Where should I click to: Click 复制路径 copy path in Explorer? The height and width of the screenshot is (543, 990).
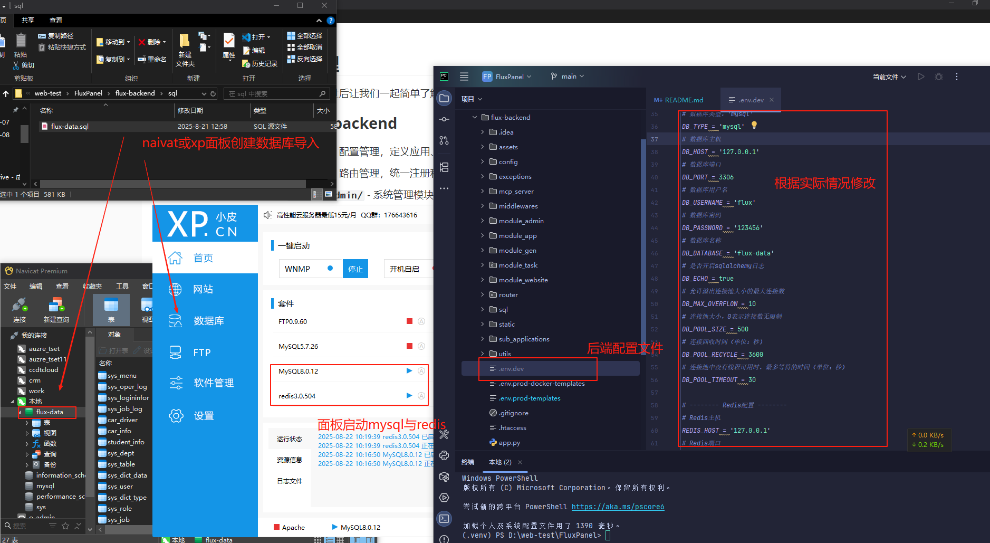tap(56, 36)
